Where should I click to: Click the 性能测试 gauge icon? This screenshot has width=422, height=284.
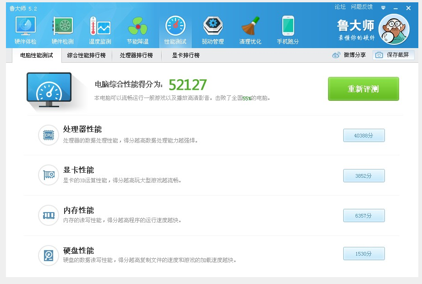(x=175, y=27)
